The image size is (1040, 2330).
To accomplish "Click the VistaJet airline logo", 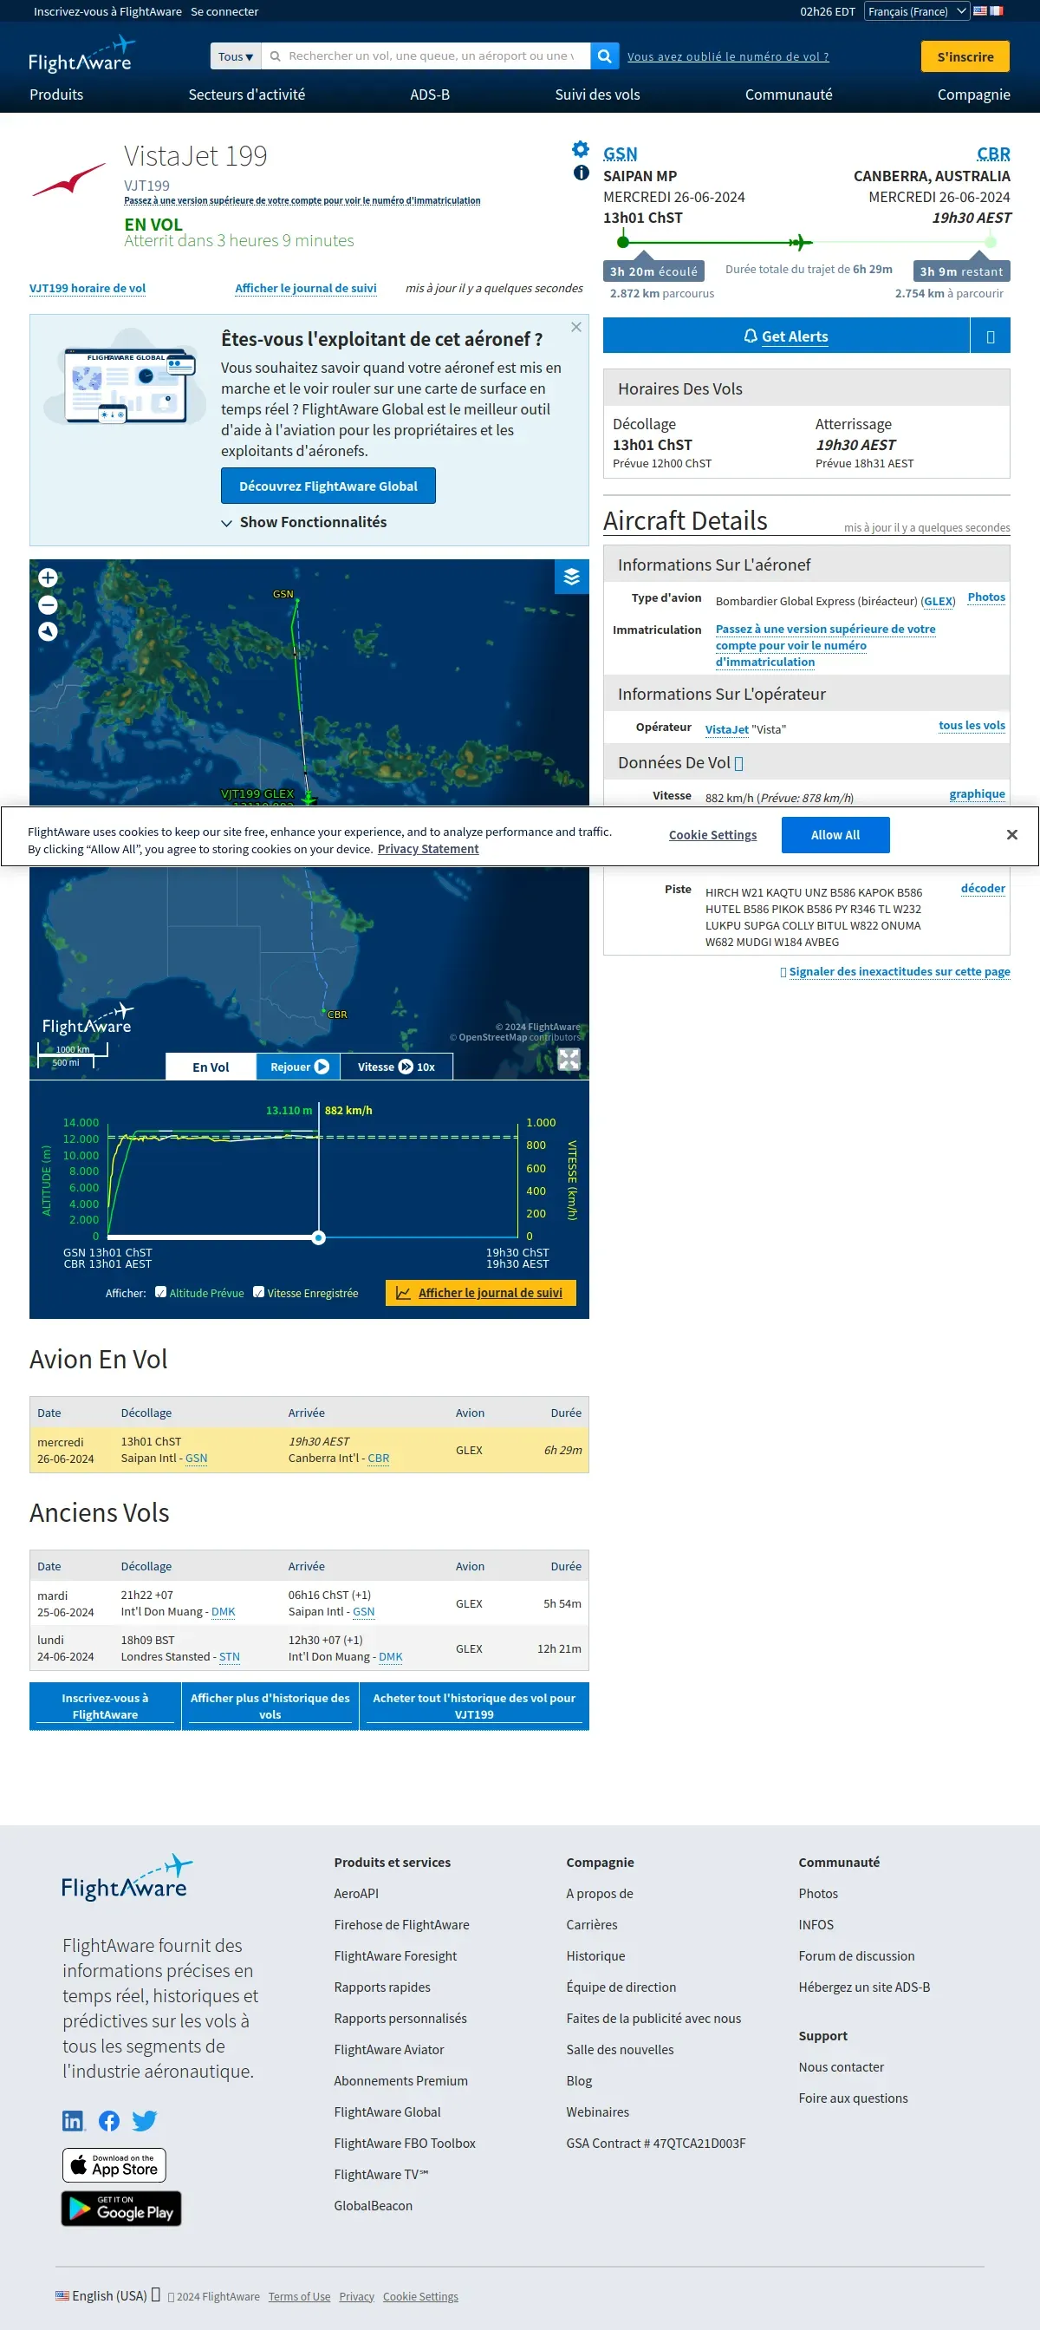I will [68, 179].
